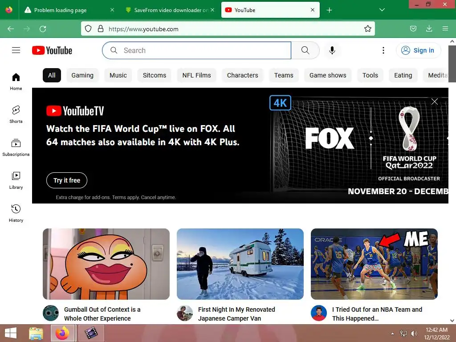Viewport: 456px width, 342px height.
Task: Open Gumball Out of Context video title
Action: coord(102,314)
